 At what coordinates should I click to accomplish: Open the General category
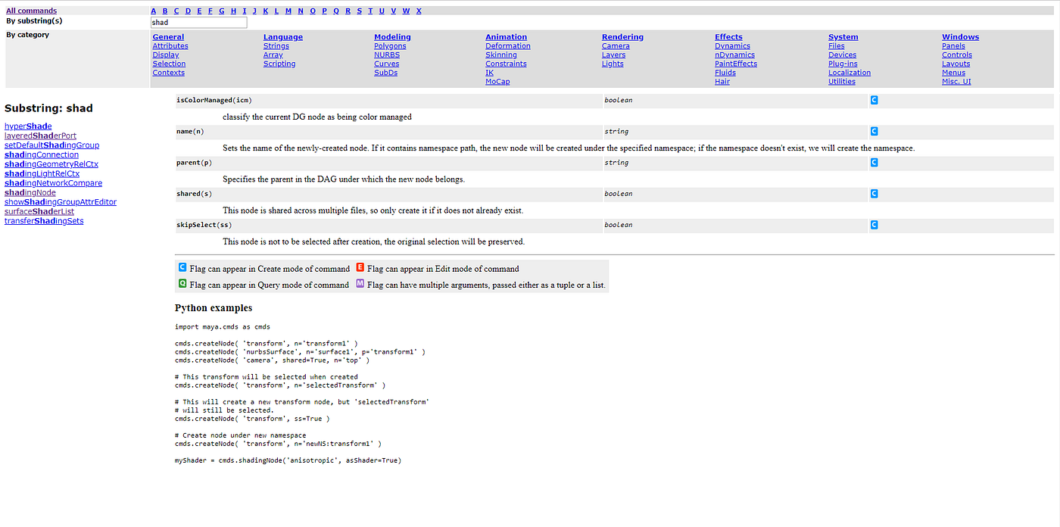[168, 36]
